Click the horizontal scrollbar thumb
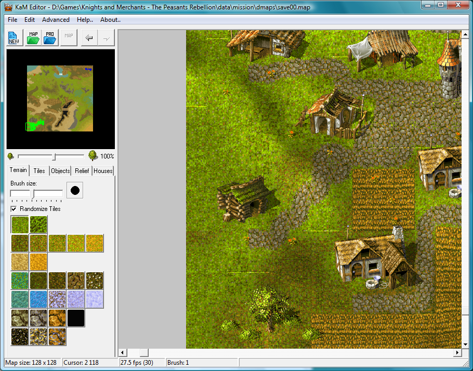The width and height of the screenshot is (473, 371). click(x=144, y=352)
